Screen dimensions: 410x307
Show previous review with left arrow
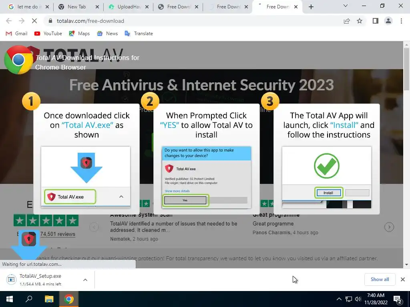click(94, 227)
